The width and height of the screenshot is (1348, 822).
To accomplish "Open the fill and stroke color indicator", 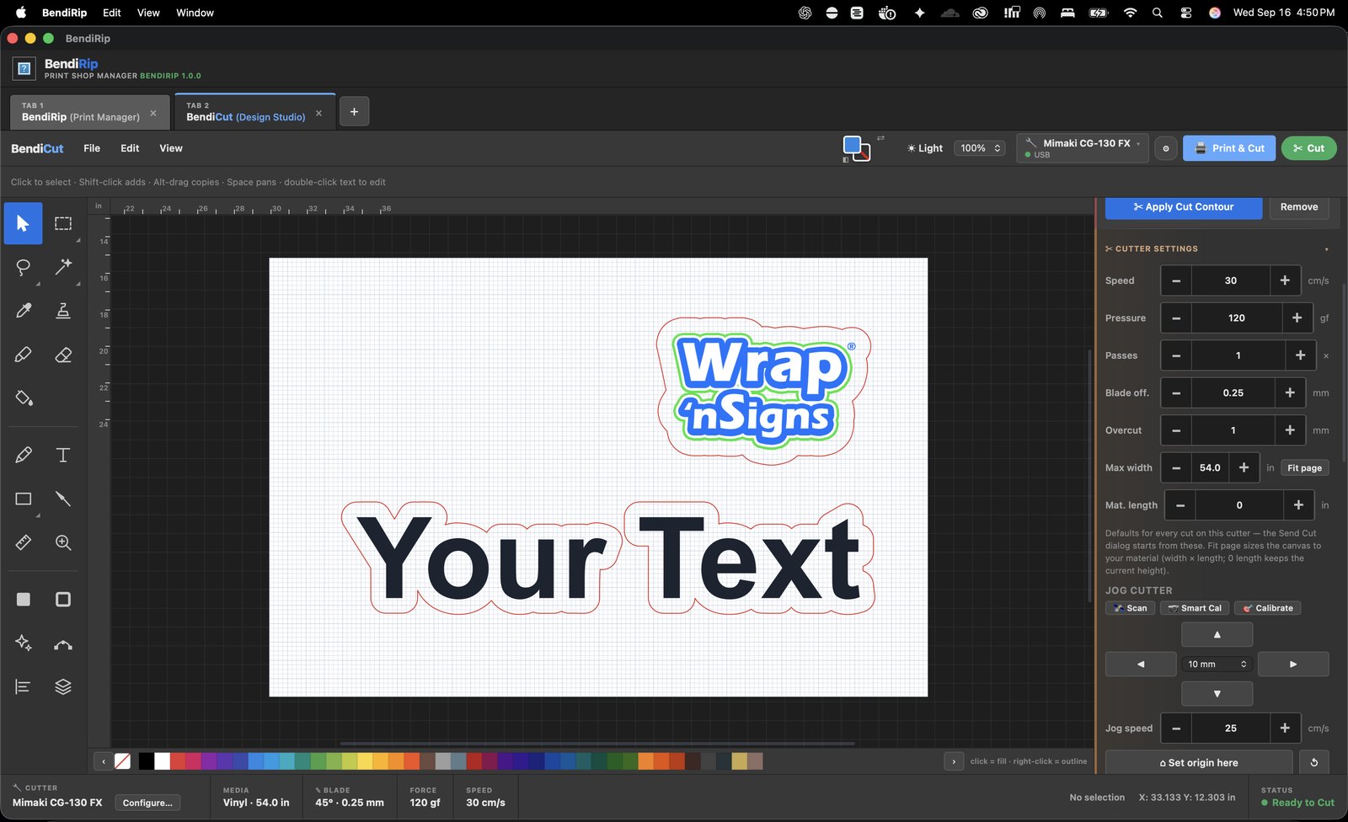I will click(x=856, y=148).
